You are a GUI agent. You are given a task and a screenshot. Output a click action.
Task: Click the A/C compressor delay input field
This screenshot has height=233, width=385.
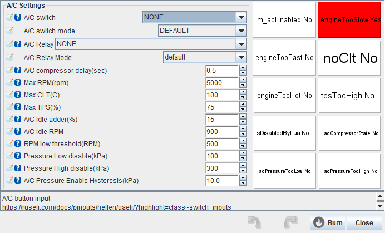pyautogui.click(x=221, y=71)
